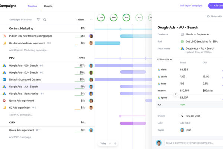Collapse metrics with the chevron toggle
The height and width of the screenshot is (149, 223).
pyautogui.click(x=175, y=94)
